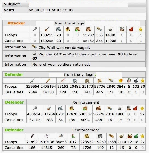Click 55787 in the Attacker Casualties row
Screen dimensions: 149x153
88,41
